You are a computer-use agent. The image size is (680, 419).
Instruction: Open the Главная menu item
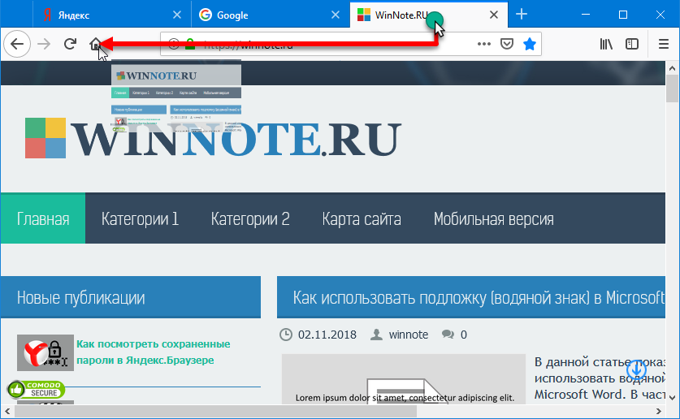pos(43,219)
